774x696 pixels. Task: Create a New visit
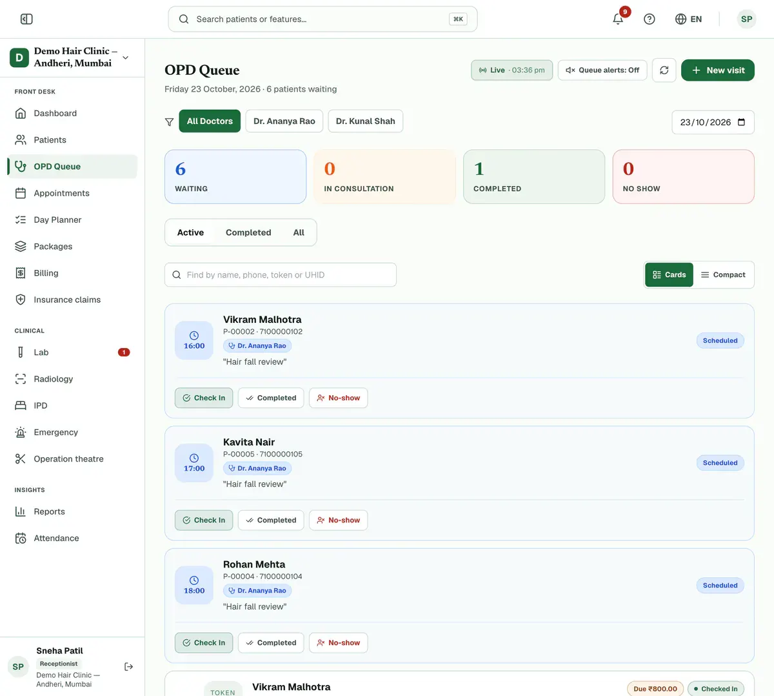click(718, 70)
